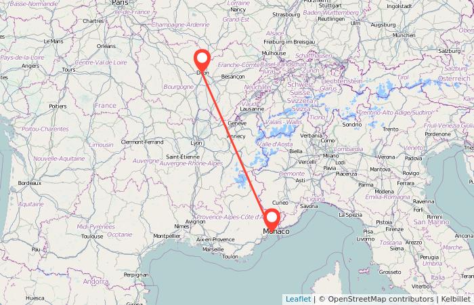The height and width of the screenshot is (305, 474).
Task: Click the Milano city label
Action: [x=330, y=155]
